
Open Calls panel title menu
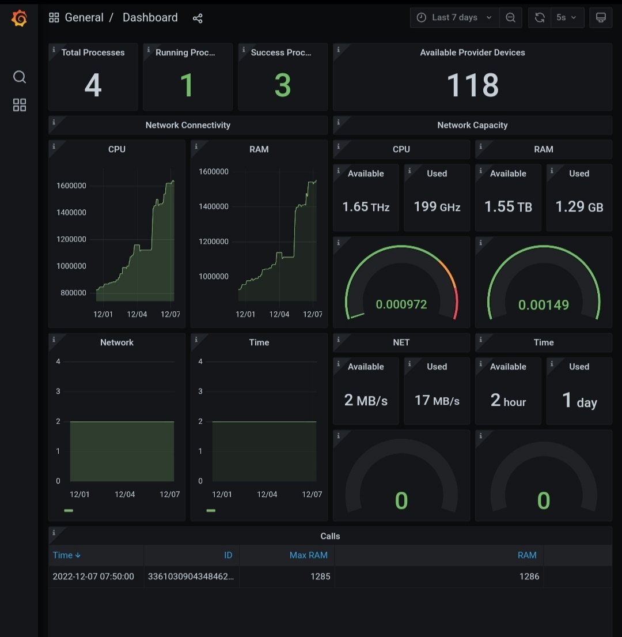click(x=330, y=536)
